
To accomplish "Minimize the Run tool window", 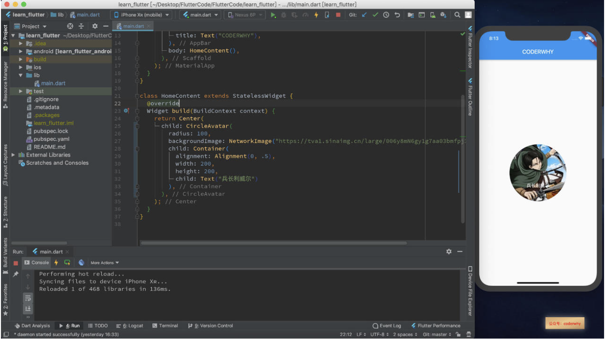I will 460,252.
